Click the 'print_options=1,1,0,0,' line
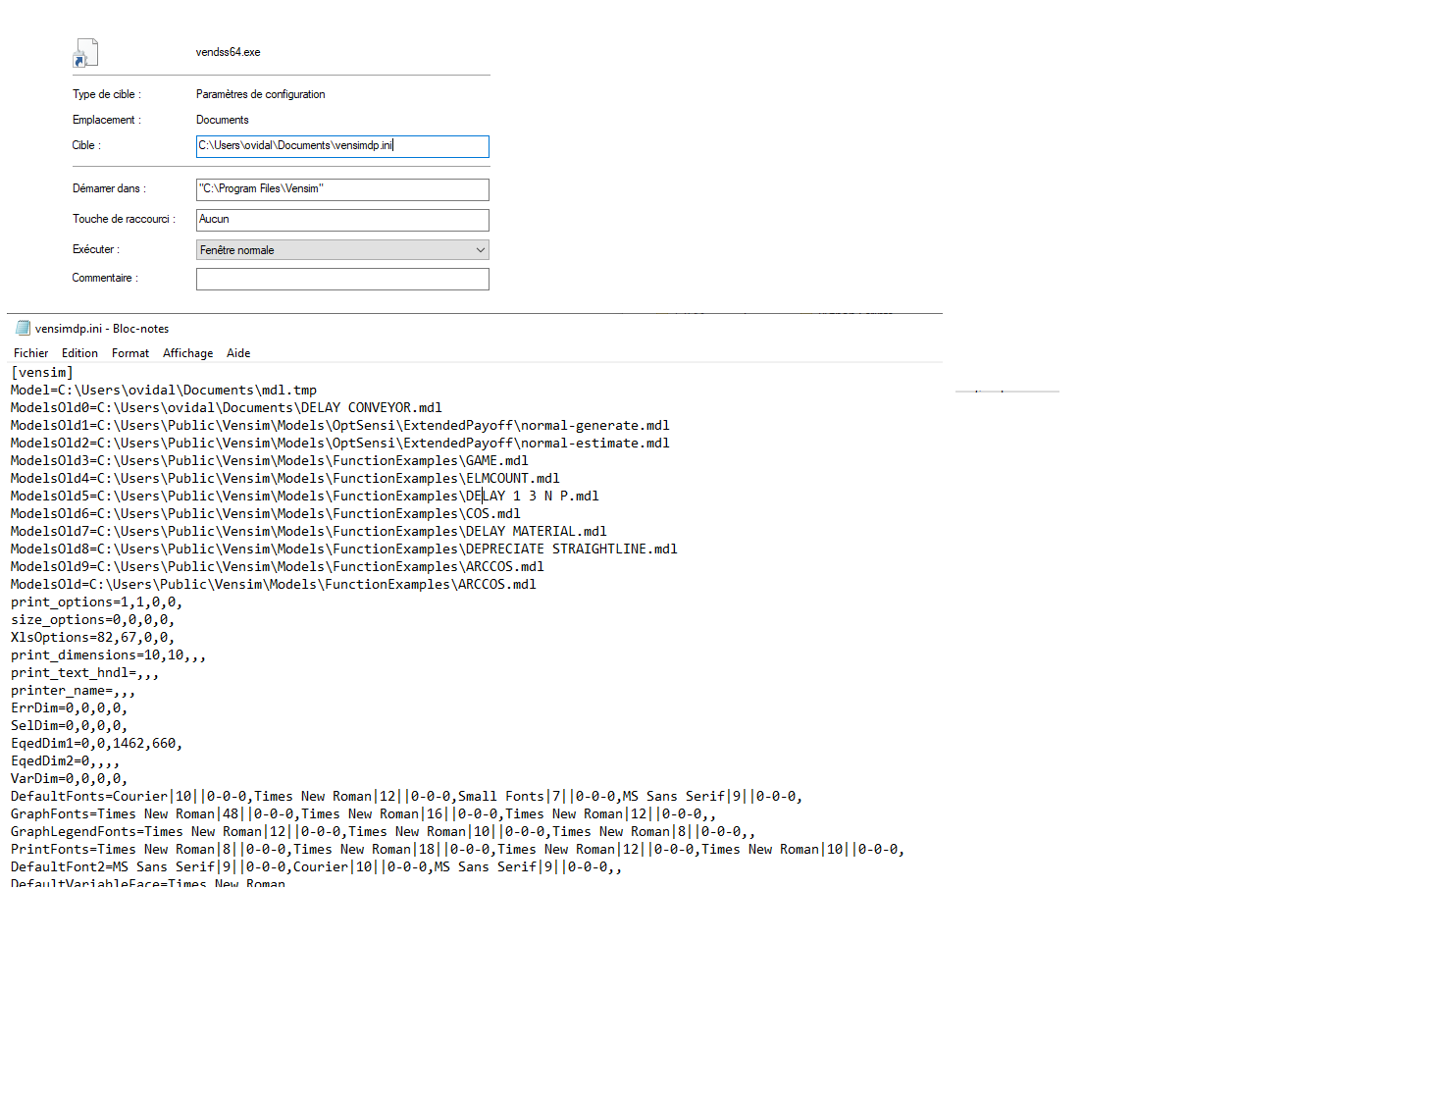1444x1099 pixels. click(x=97, y=602)
